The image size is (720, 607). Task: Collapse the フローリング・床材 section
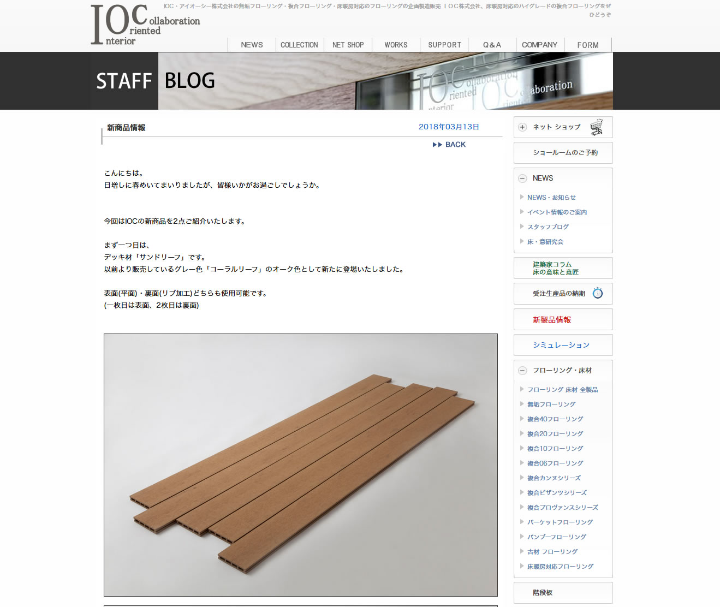522,371
